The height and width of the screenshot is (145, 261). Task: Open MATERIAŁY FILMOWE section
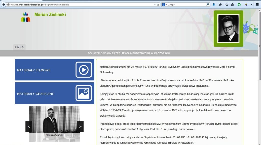tap(55, 70)
